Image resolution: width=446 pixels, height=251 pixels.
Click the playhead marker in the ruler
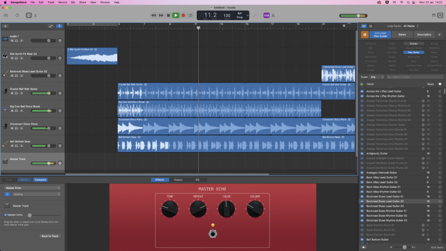tap(198, 27)
